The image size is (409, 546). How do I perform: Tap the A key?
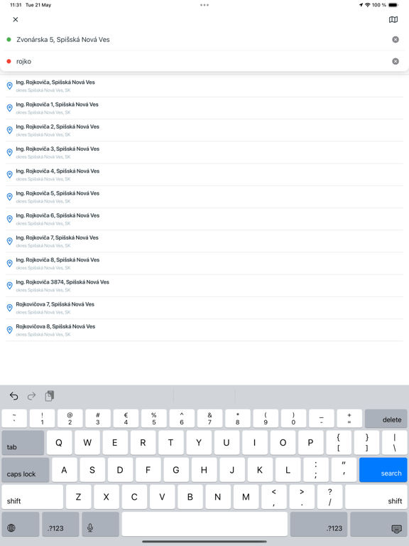65,470
